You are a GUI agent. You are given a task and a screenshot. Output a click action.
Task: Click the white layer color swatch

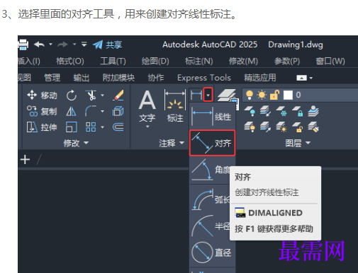(288, 95)
